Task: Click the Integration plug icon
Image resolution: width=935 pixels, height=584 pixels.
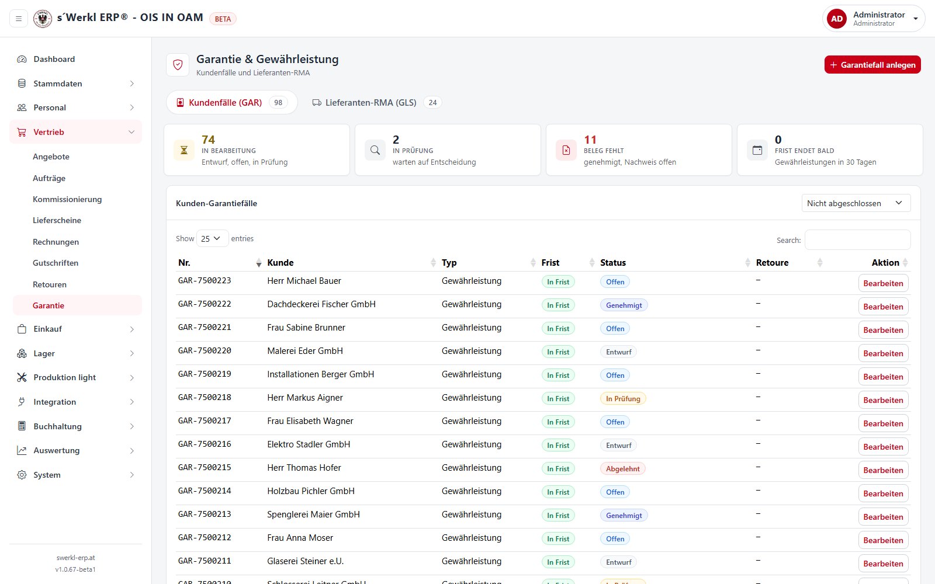Action: (22, 402)
